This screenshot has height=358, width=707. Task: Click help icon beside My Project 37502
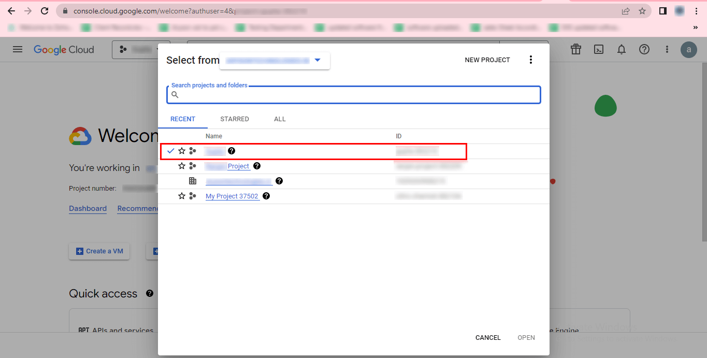[266, 196]
